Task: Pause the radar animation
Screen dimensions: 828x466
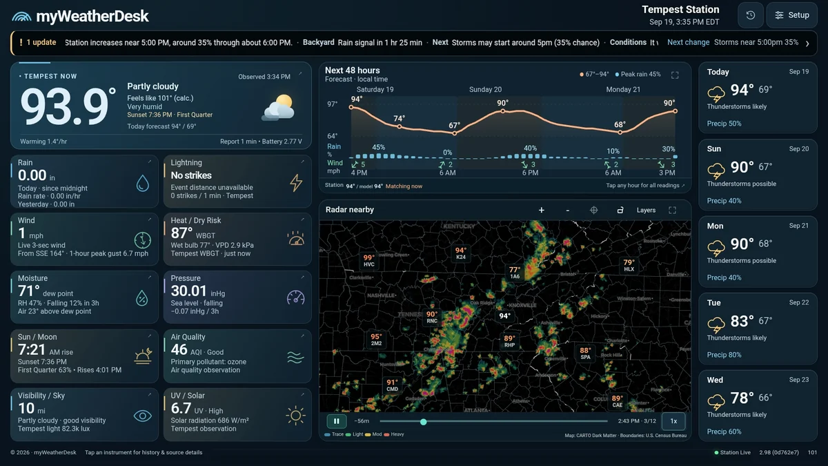Action: click(336, 421)
